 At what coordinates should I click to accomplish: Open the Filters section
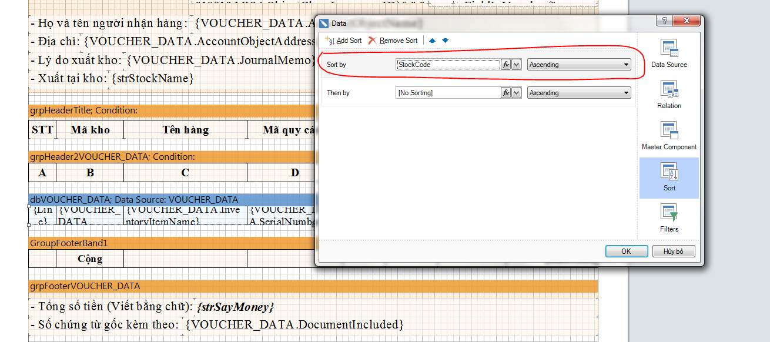point(669,219)
